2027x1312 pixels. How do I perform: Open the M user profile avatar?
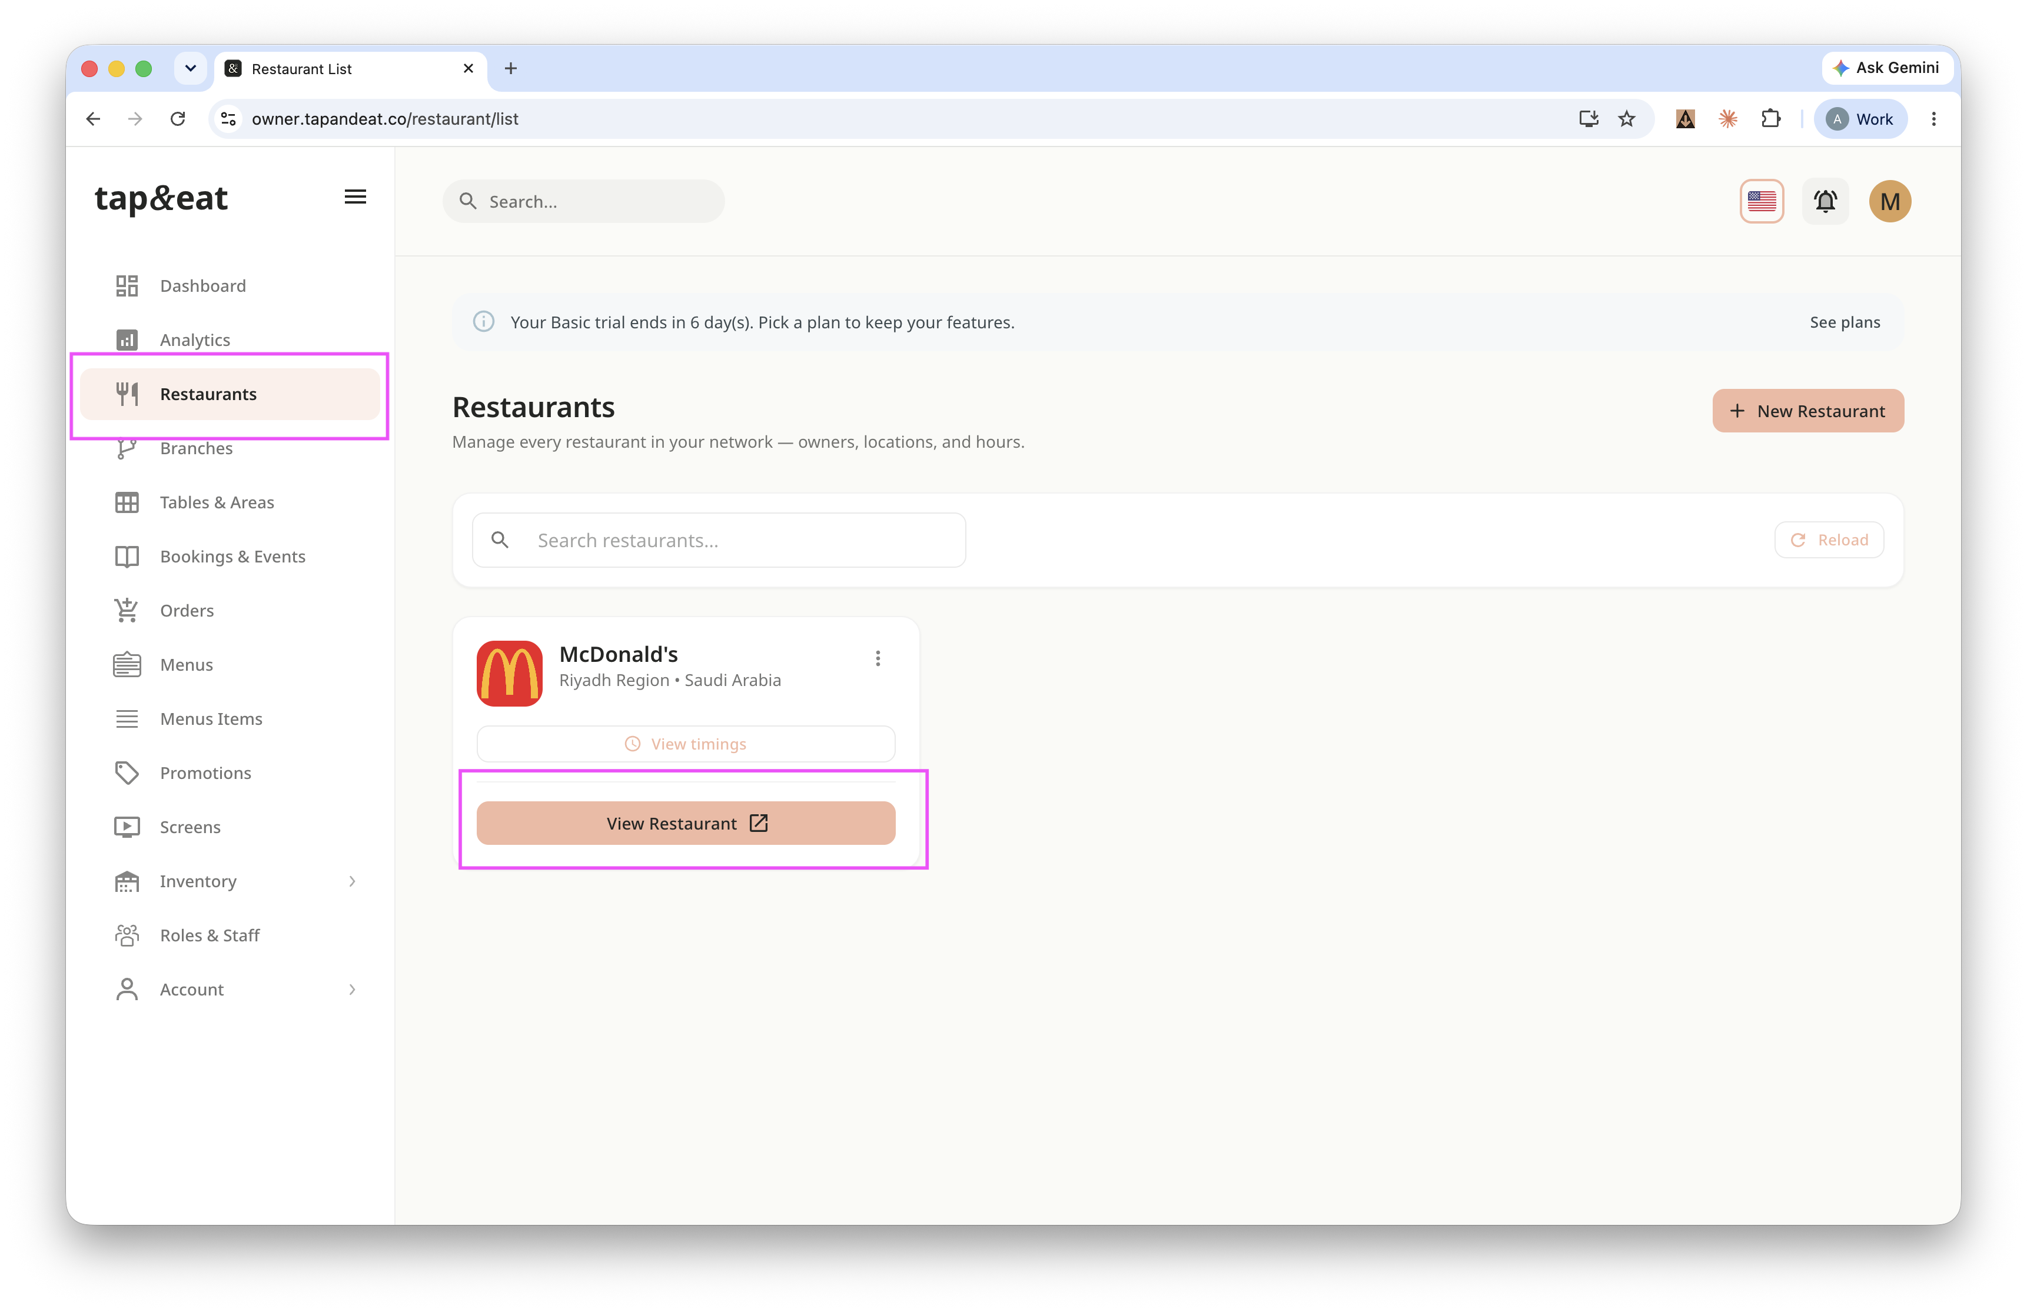[1890, 202]
